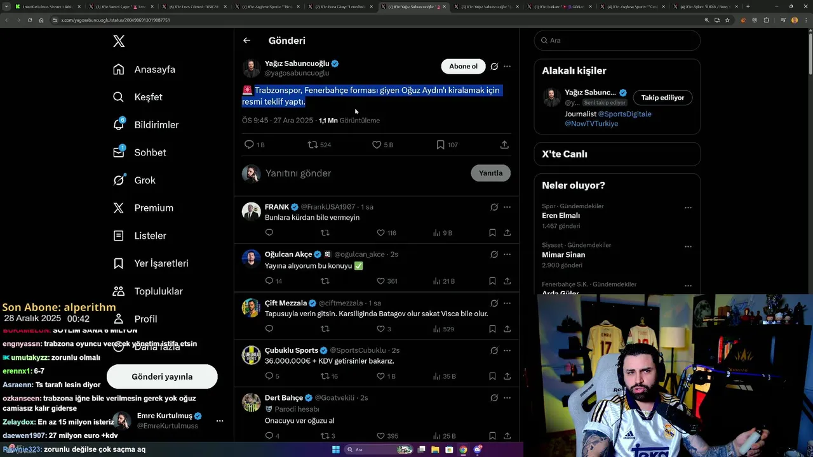Image resolution: width=813 pixels, height=457 pixels.
Task: Click Grok icon on Çubuklu Sports reply
Action: click(x=494, y=350)
